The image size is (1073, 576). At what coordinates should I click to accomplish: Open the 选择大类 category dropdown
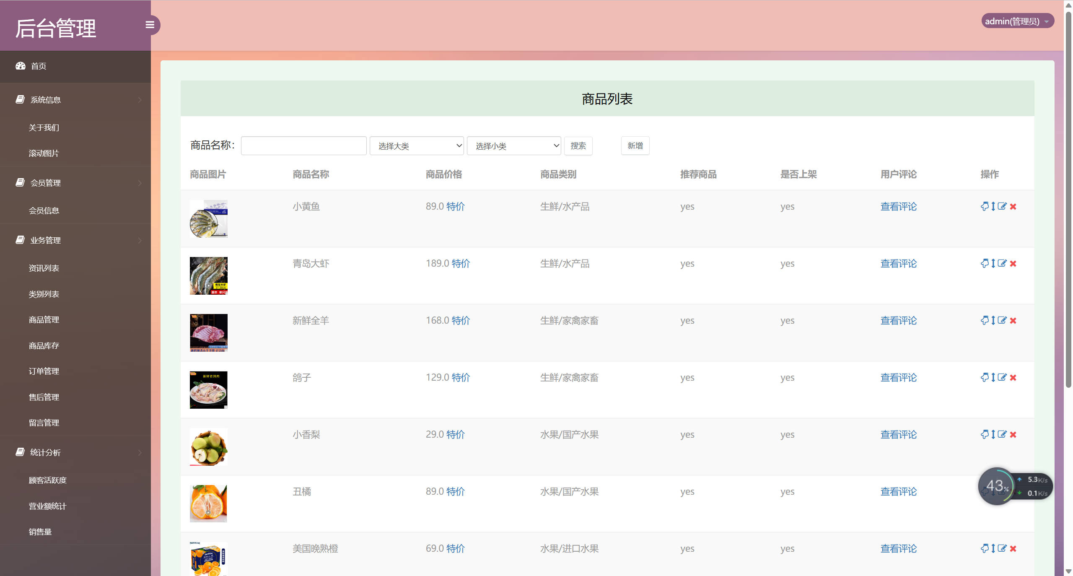[x=416, y=145]
